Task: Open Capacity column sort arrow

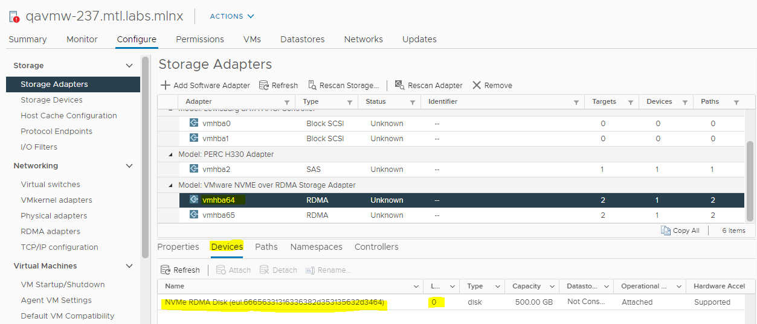Action: pos(552,287)
